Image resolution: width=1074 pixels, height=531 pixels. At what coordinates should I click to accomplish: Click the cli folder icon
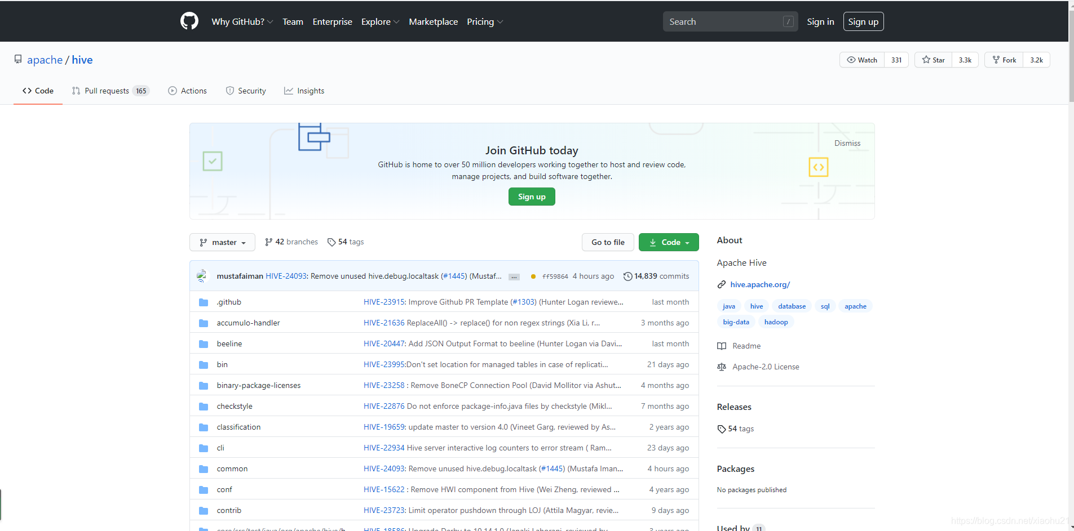pyautogui.click(x=204, y=448)
